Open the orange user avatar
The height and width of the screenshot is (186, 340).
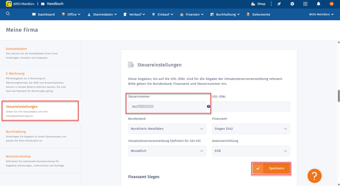[x=331, y=4]
